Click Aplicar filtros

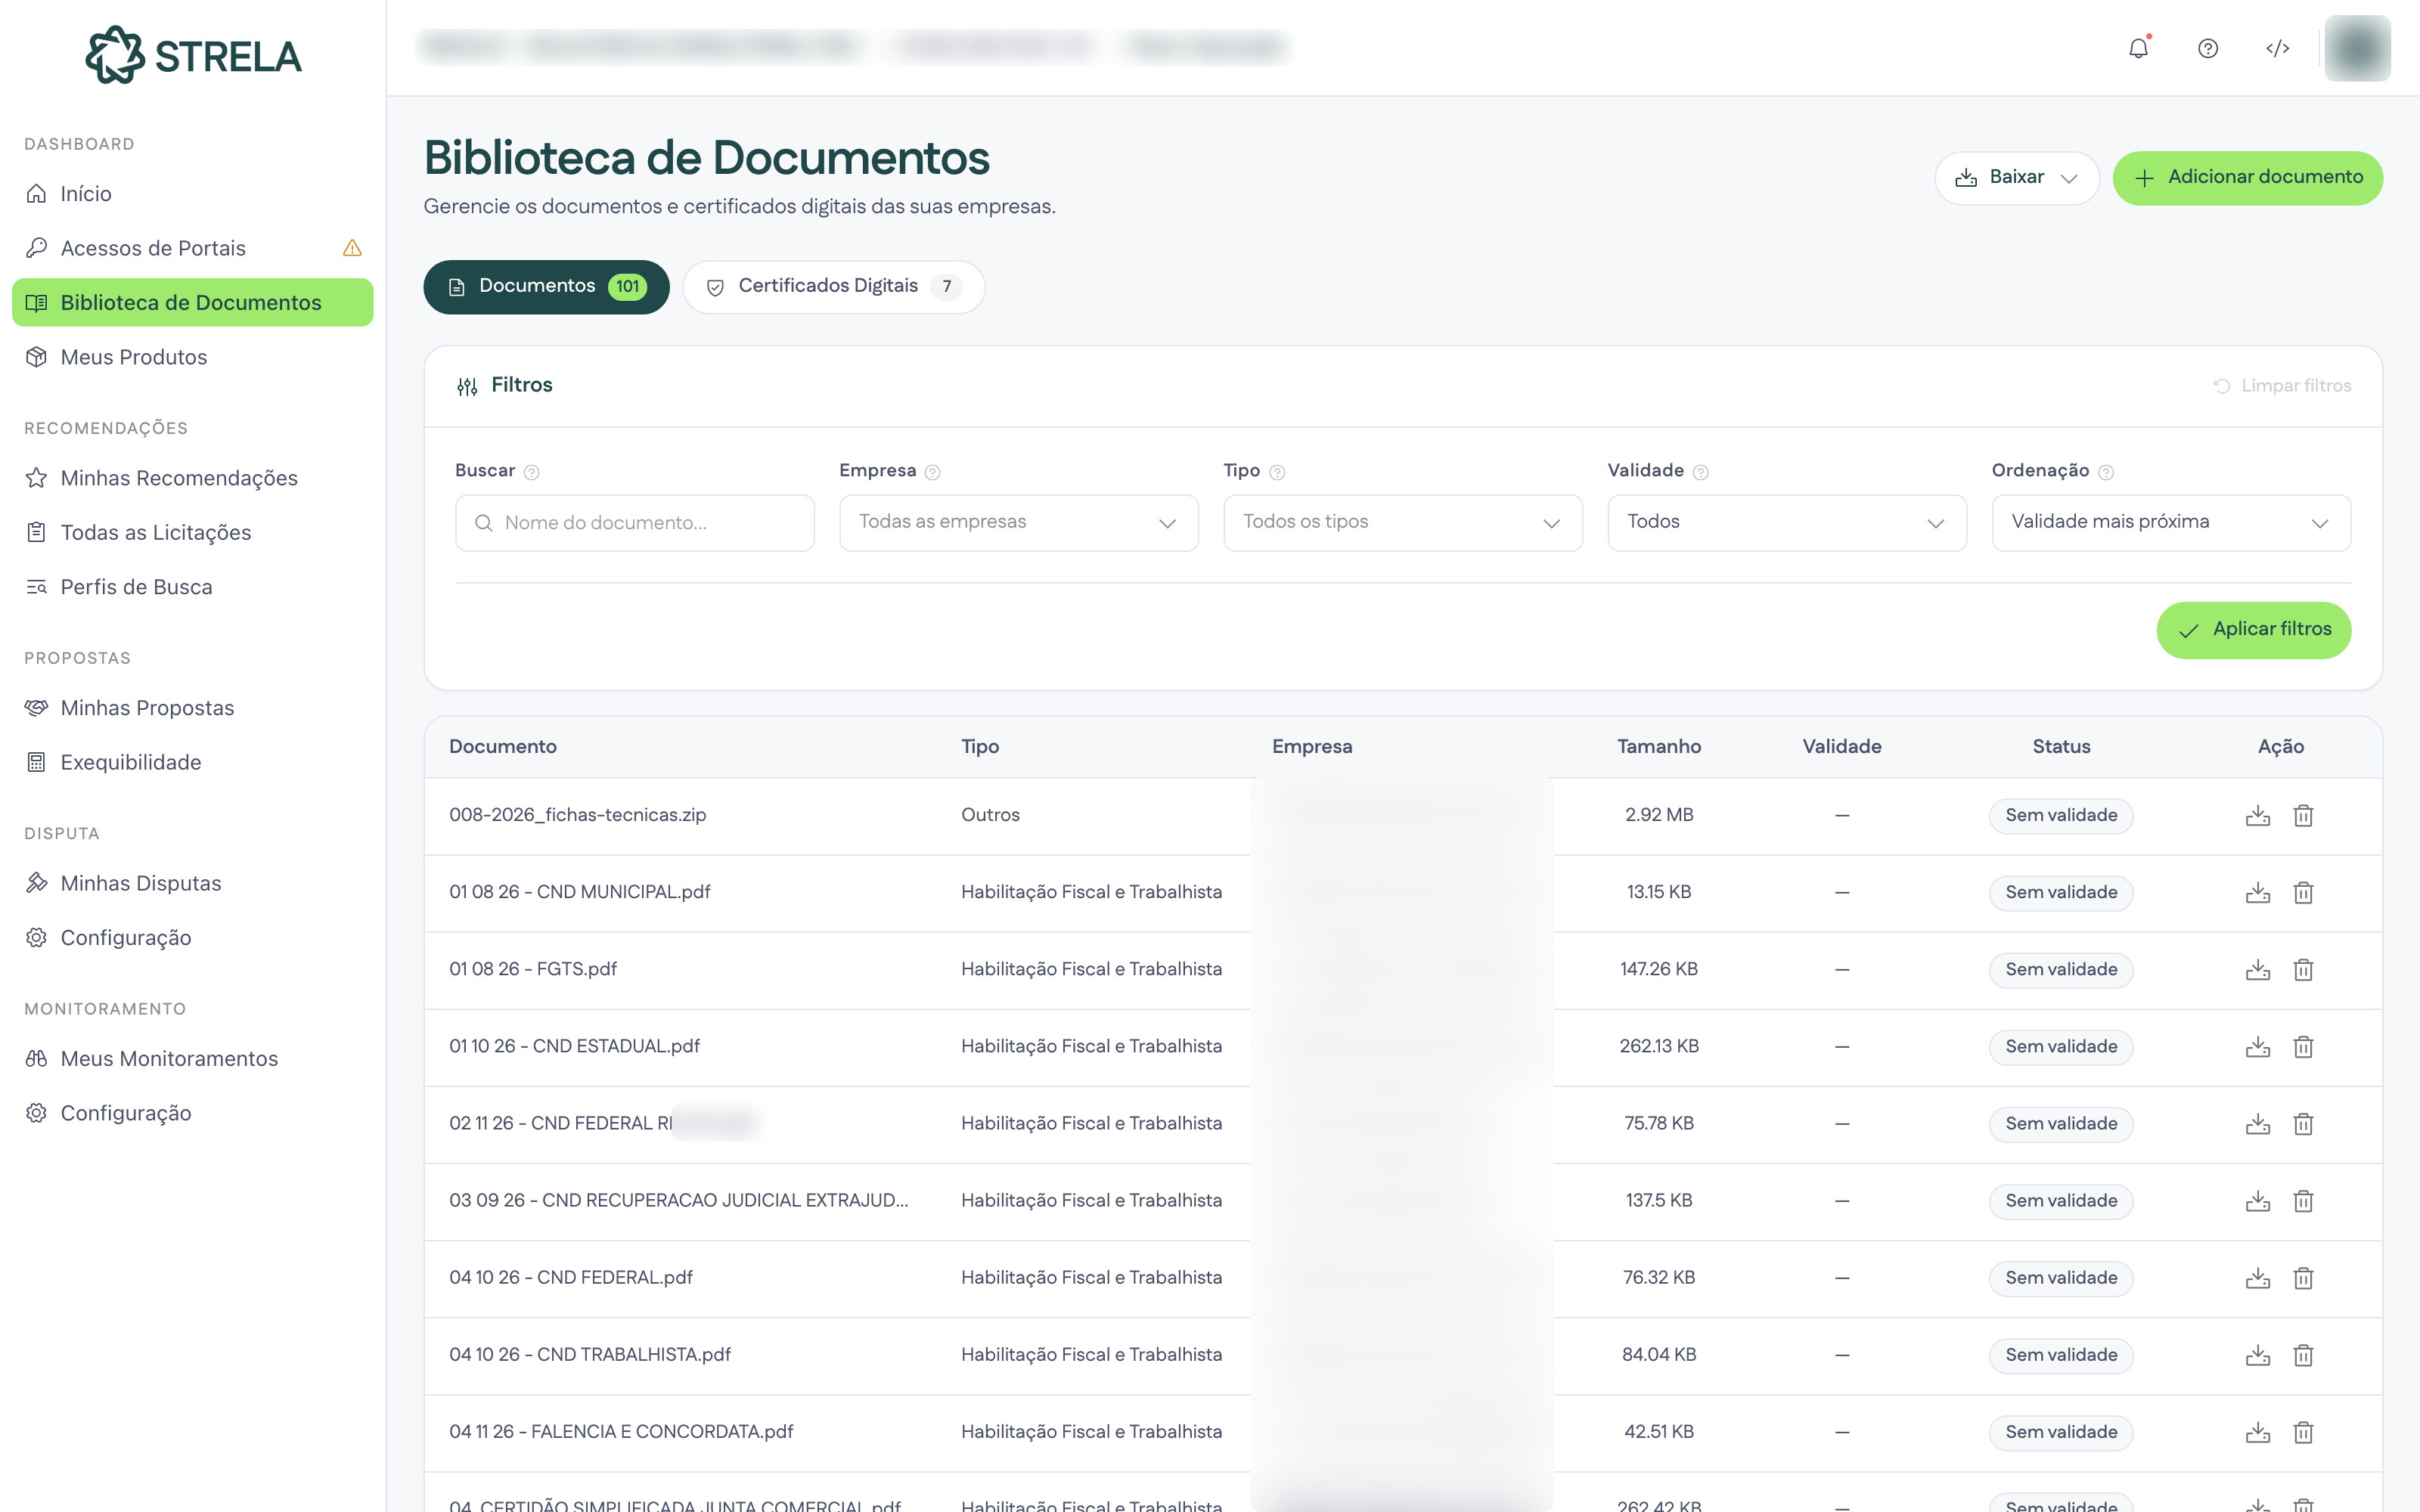click(2253, 630)
